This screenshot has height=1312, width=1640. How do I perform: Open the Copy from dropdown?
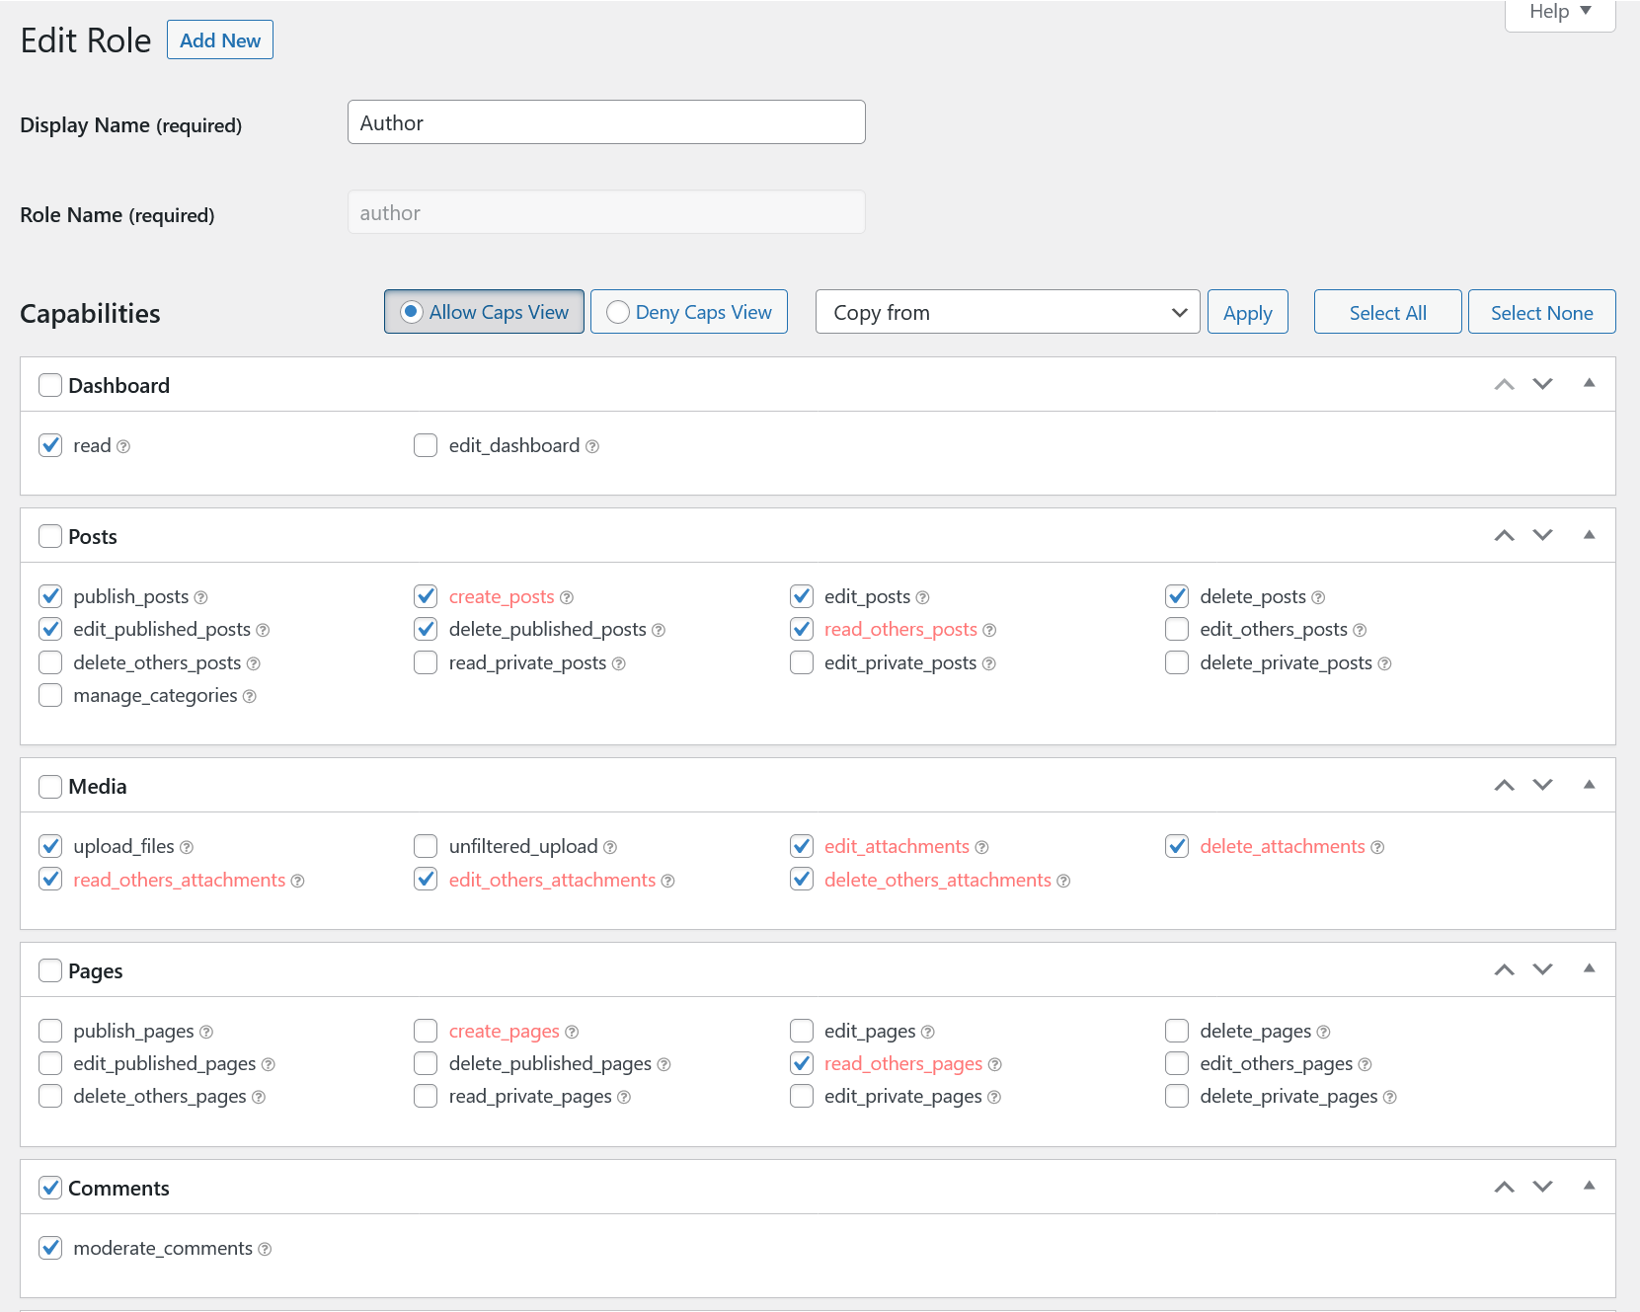[1007, 312]
